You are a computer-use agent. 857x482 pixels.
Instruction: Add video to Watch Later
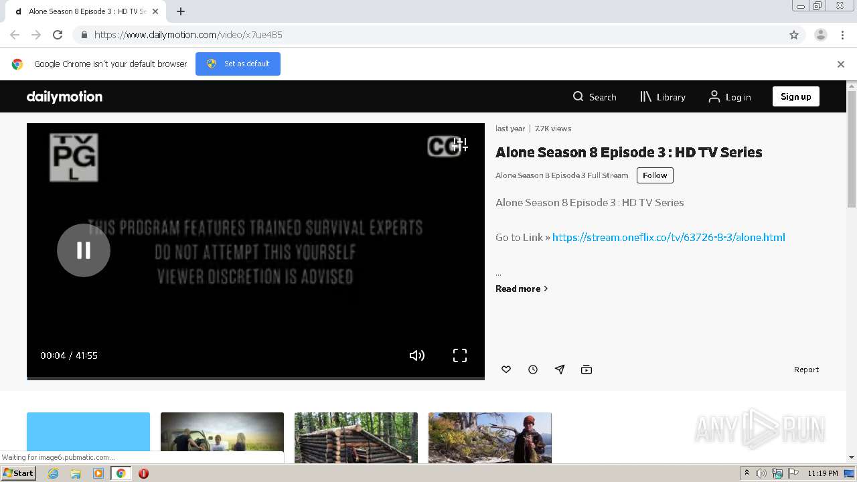[x=533, y=370]
